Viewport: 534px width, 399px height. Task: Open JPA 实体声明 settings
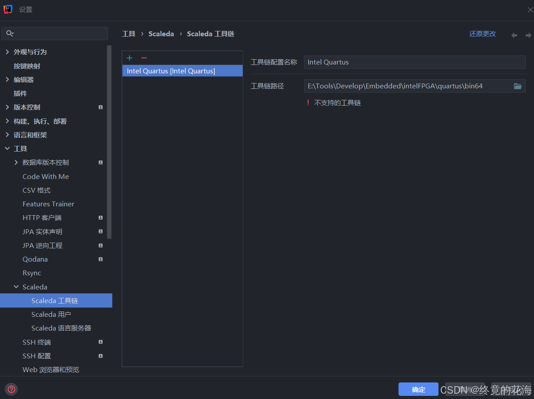[42, 232]
